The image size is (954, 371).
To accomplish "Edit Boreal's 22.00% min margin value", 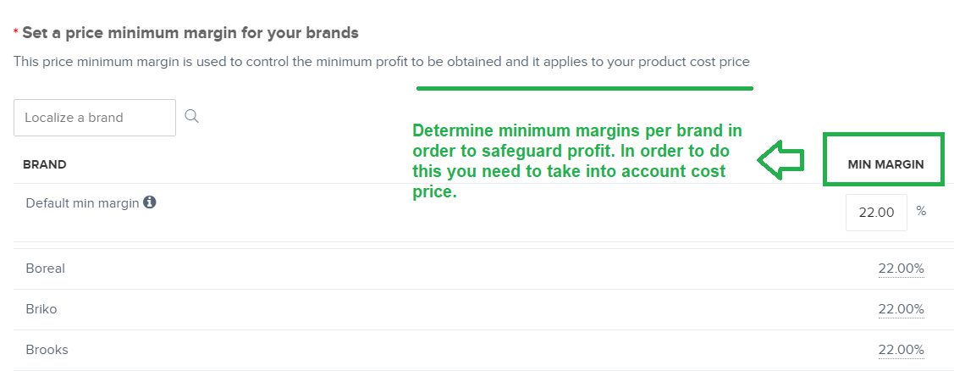I will (901, 269).
